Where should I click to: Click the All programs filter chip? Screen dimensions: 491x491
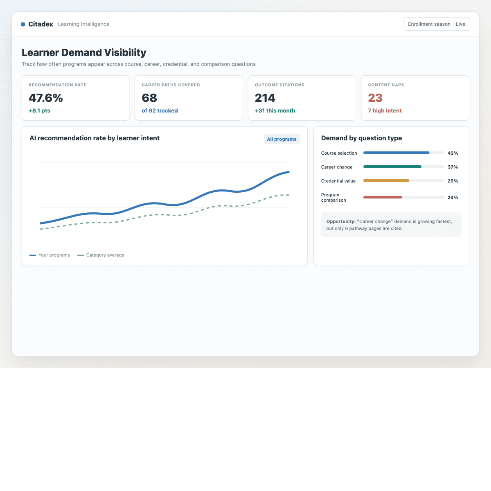(x=282, y=139)
